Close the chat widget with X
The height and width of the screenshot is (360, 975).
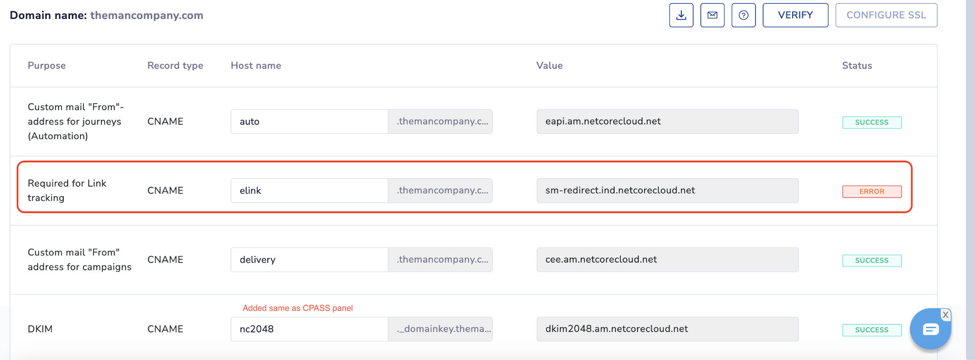(x=945, y=315)
